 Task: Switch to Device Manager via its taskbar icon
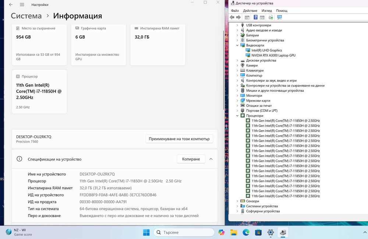pyautogui.click(x=283, y=232)
